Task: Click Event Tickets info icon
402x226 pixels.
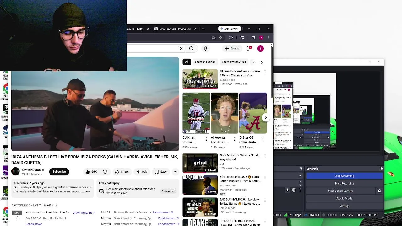Action: (x=56, y=205)
